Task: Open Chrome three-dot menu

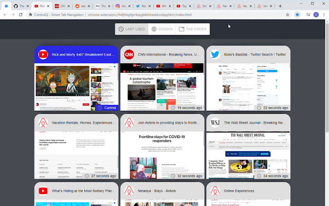Action: click(x=324, y=15)
